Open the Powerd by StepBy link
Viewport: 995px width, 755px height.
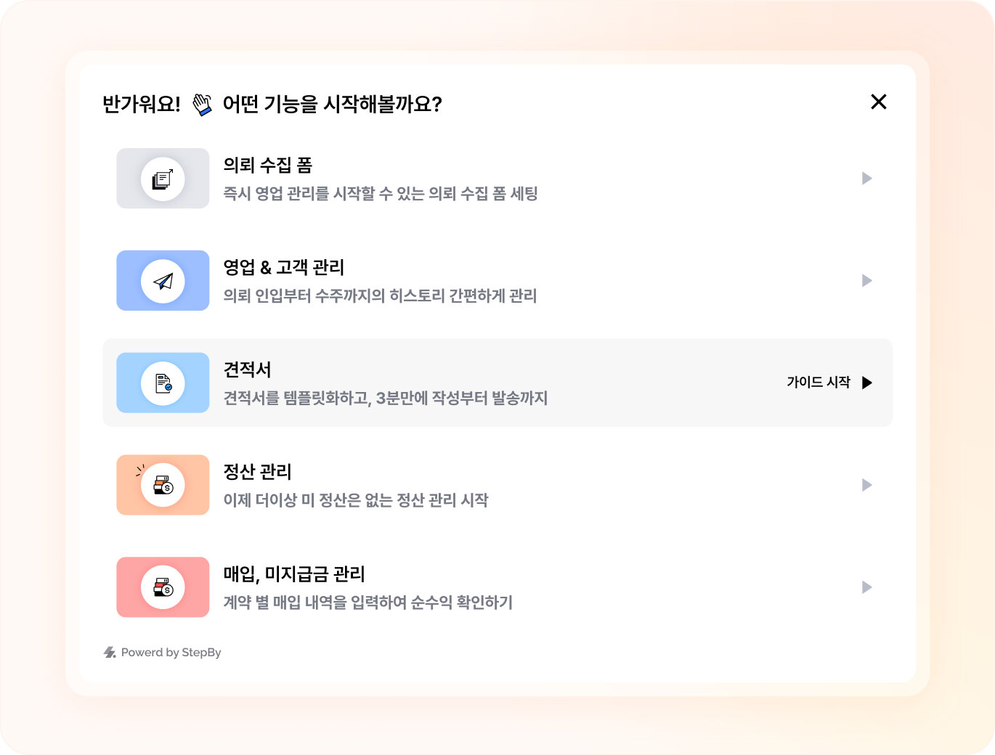(171, 653)
